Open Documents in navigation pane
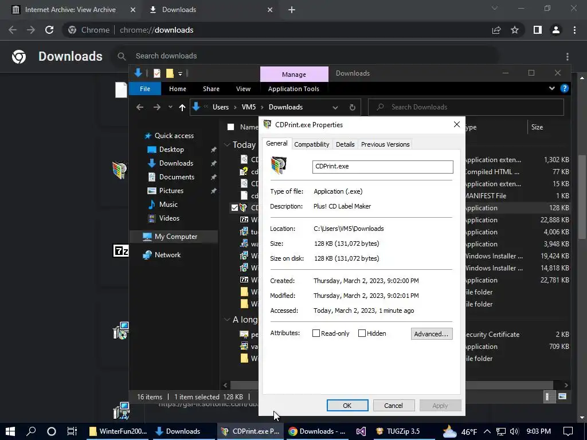The height and width of the screenshot is (440, 587). 177,176
